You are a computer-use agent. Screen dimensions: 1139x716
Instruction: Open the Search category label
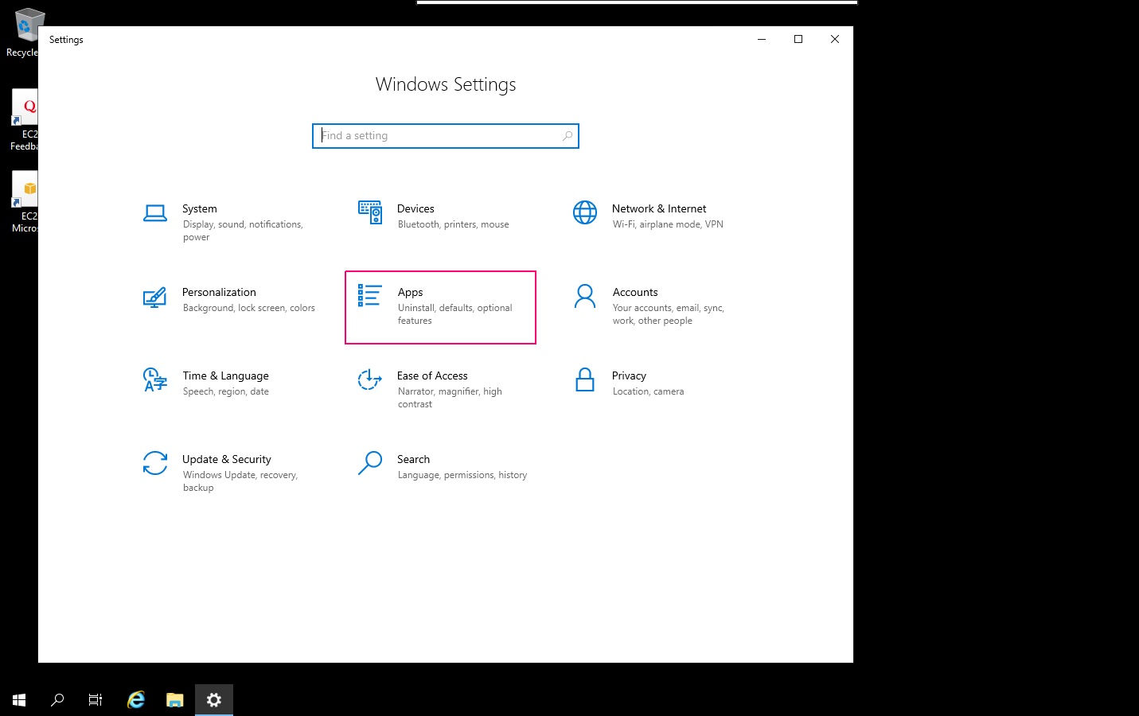(413, 459)
